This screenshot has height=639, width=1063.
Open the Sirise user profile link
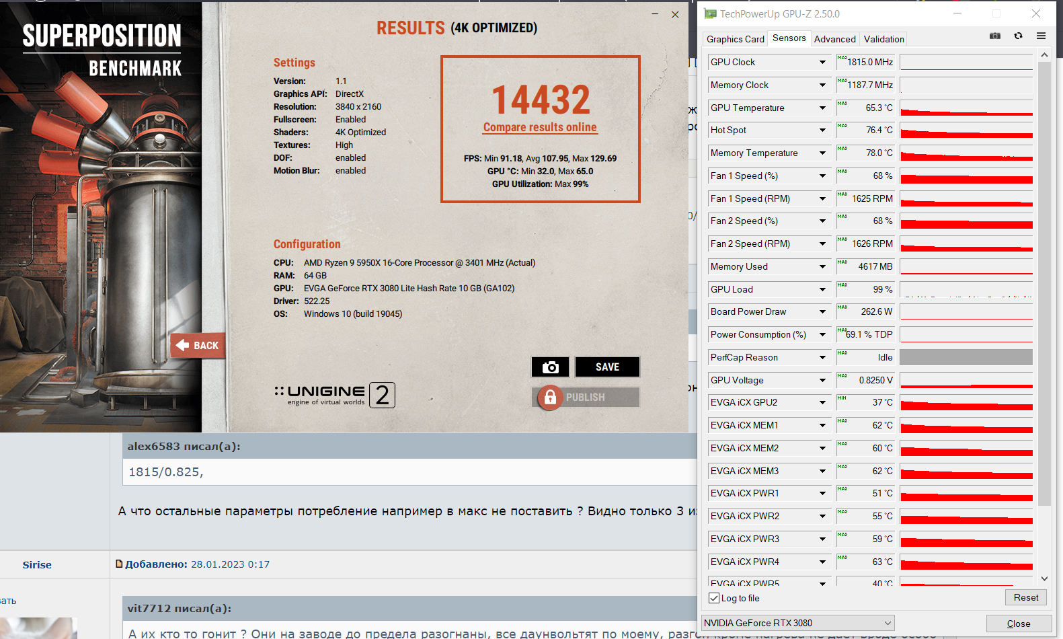click(37, 565)
